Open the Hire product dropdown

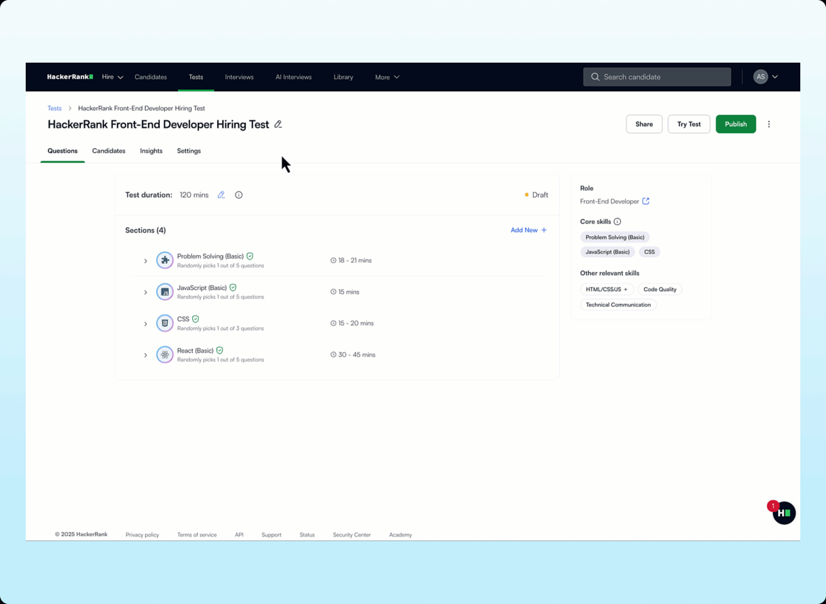(112, 77)
